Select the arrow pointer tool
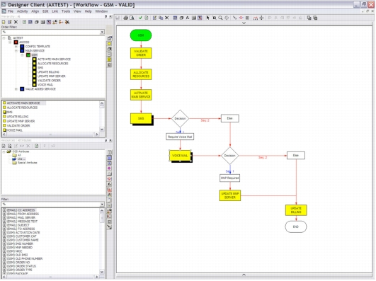 pyautogui.click(x=207, y=18)
